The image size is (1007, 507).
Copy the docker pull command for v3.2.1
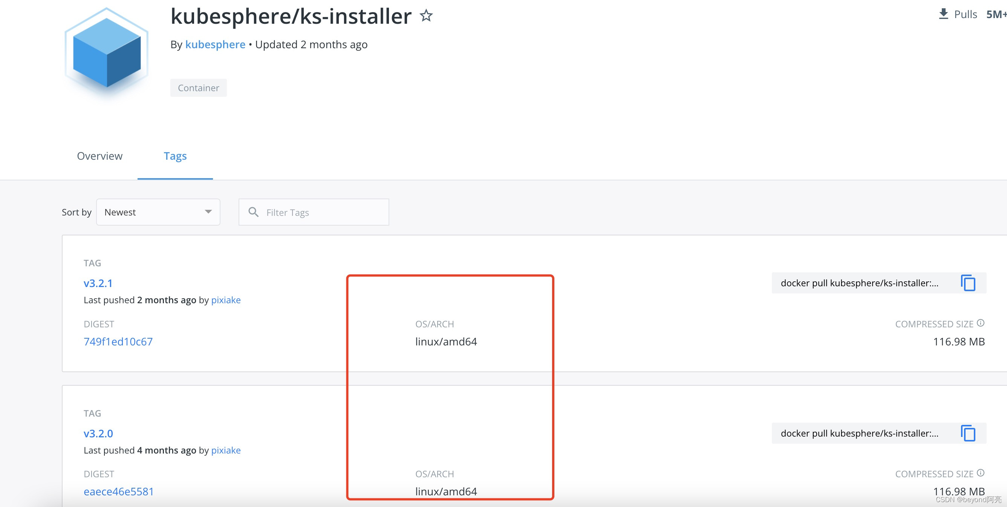click(968, 283)
